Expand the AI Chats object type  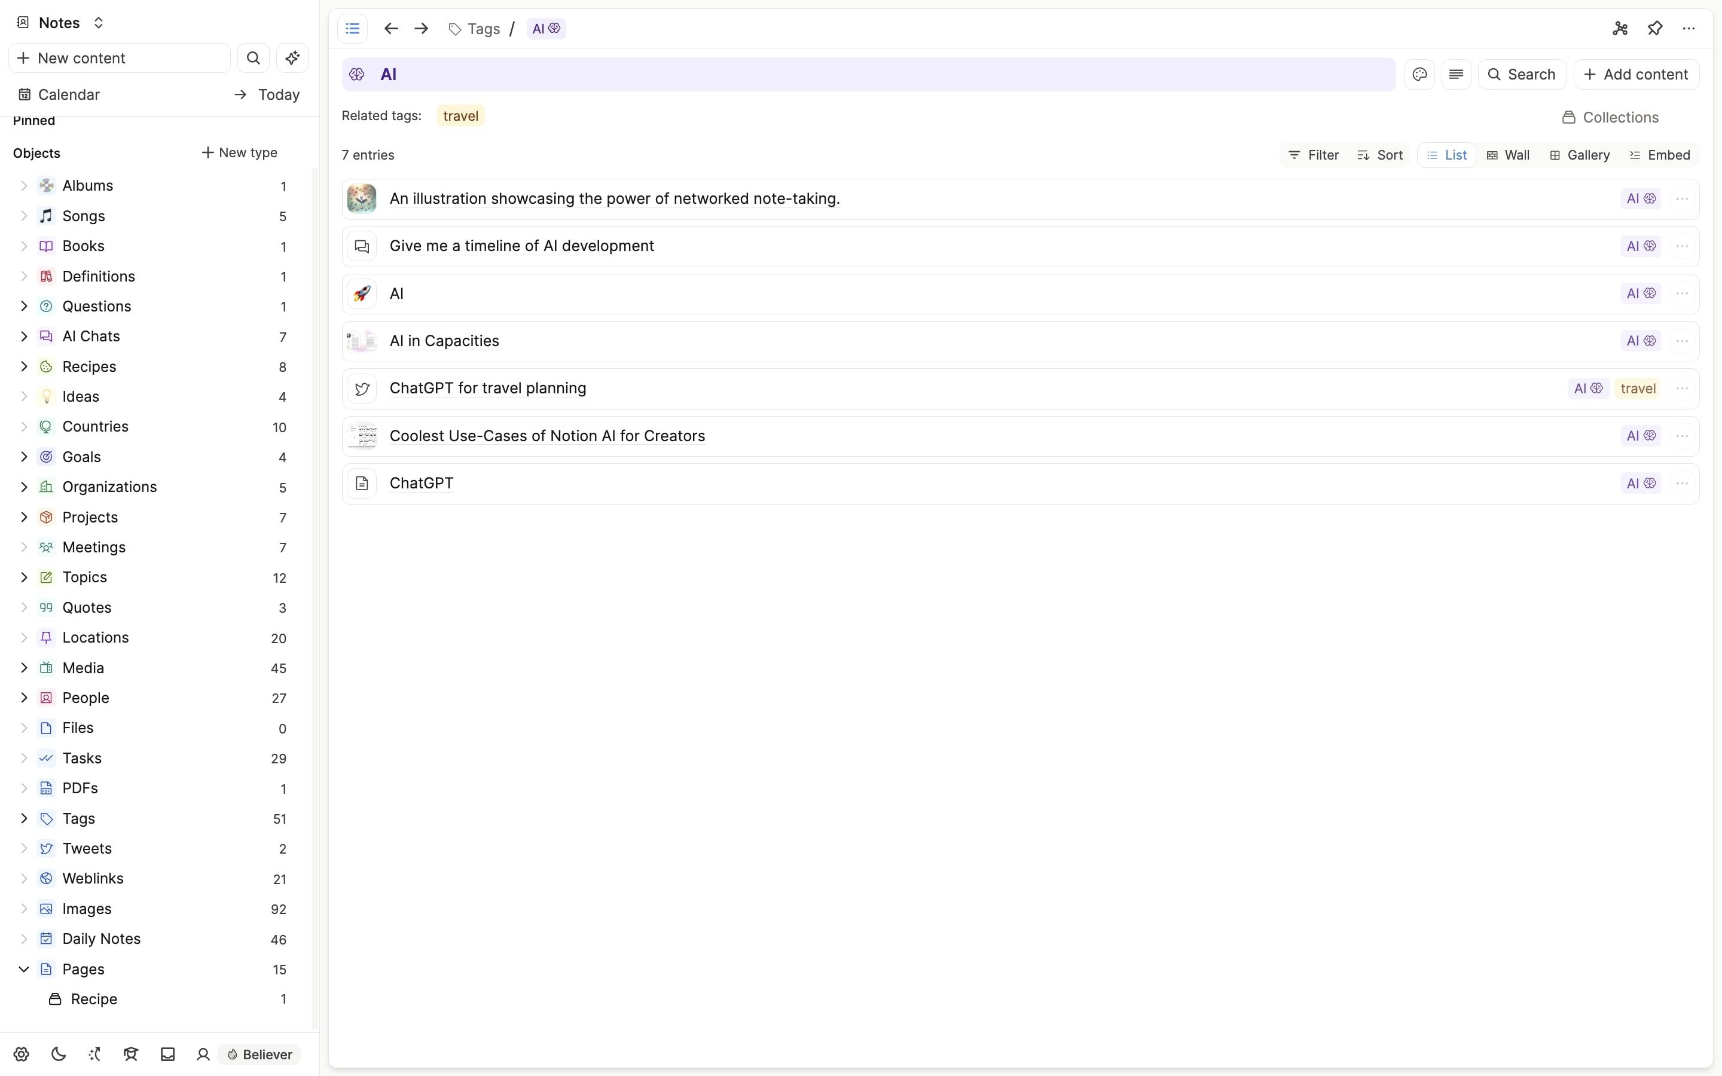[x=23, y=336]
